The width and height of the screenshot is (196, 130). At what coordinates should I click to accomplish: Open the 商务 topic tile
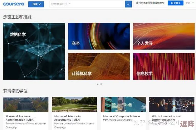pos(99,36)
